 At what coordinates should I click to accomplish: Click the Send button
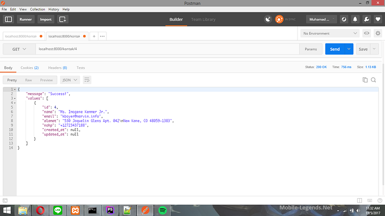point(335,49)
